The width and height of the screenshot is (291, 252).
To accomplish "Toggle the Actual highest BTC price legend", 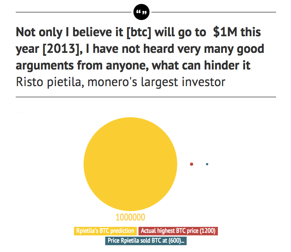I will pos(178,231).
